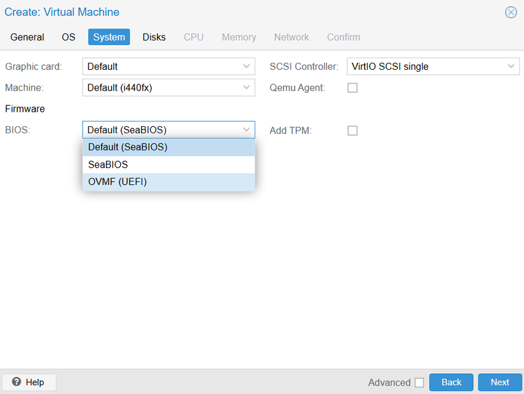
Task: Expand the Machine type dropdown
Action: pyautogui.click(x=246, y=88)
